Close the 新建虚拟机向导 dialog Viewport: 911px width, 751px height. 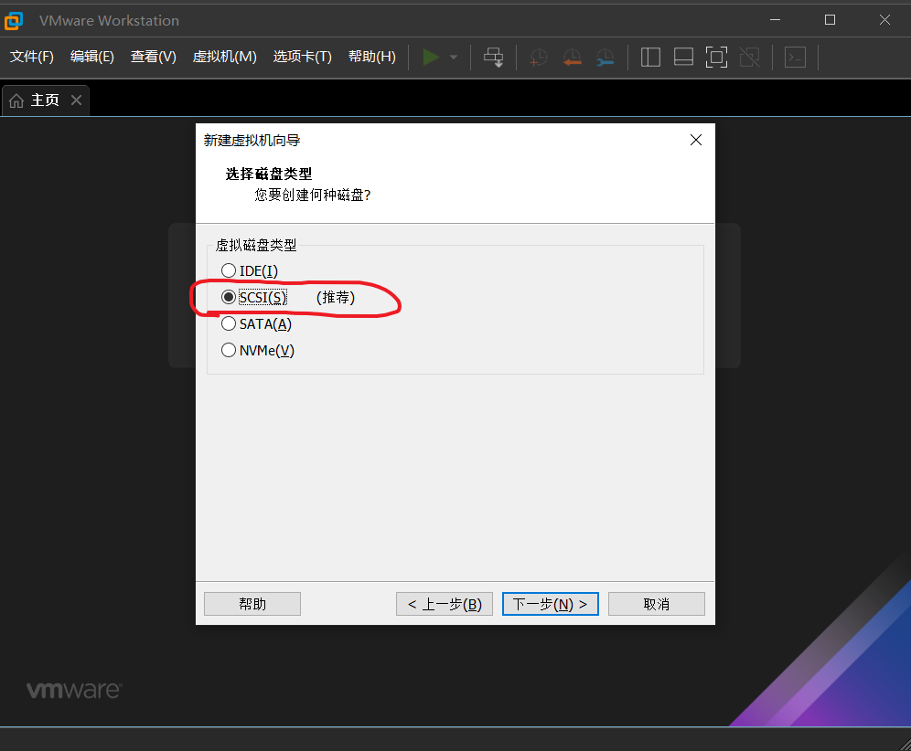click(696, 140)
